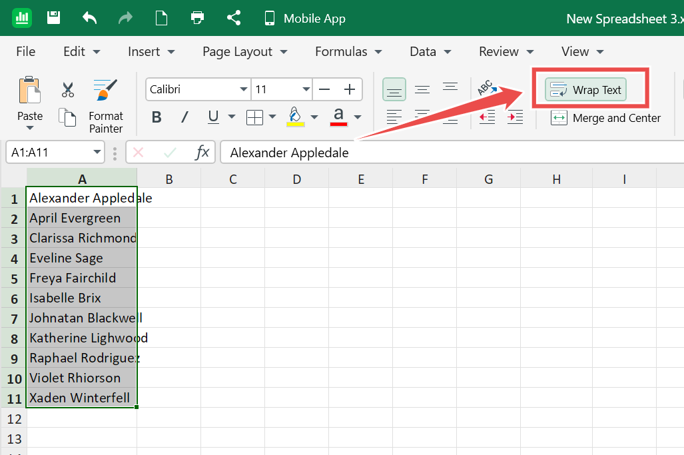The image size is (684, 455).
Task: Apply cell borders
Action: pyautogui.click(x=255, y=117)
